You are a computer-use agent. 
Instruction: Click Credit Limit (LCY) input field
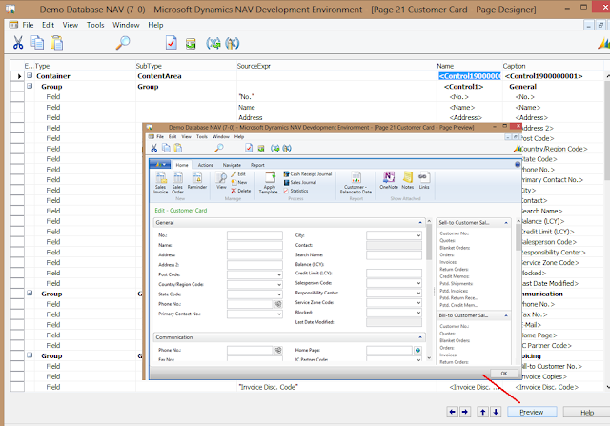(x=394, y=274)
